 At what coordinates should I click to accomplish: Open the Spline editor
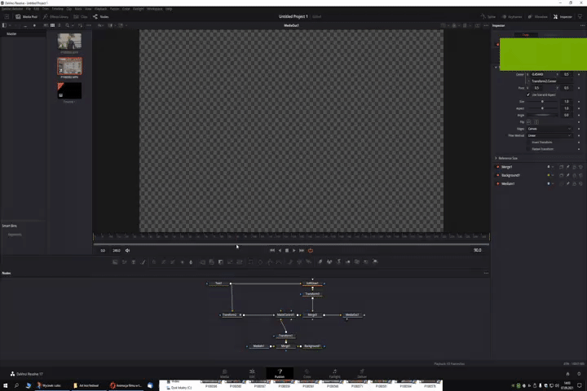488,16
